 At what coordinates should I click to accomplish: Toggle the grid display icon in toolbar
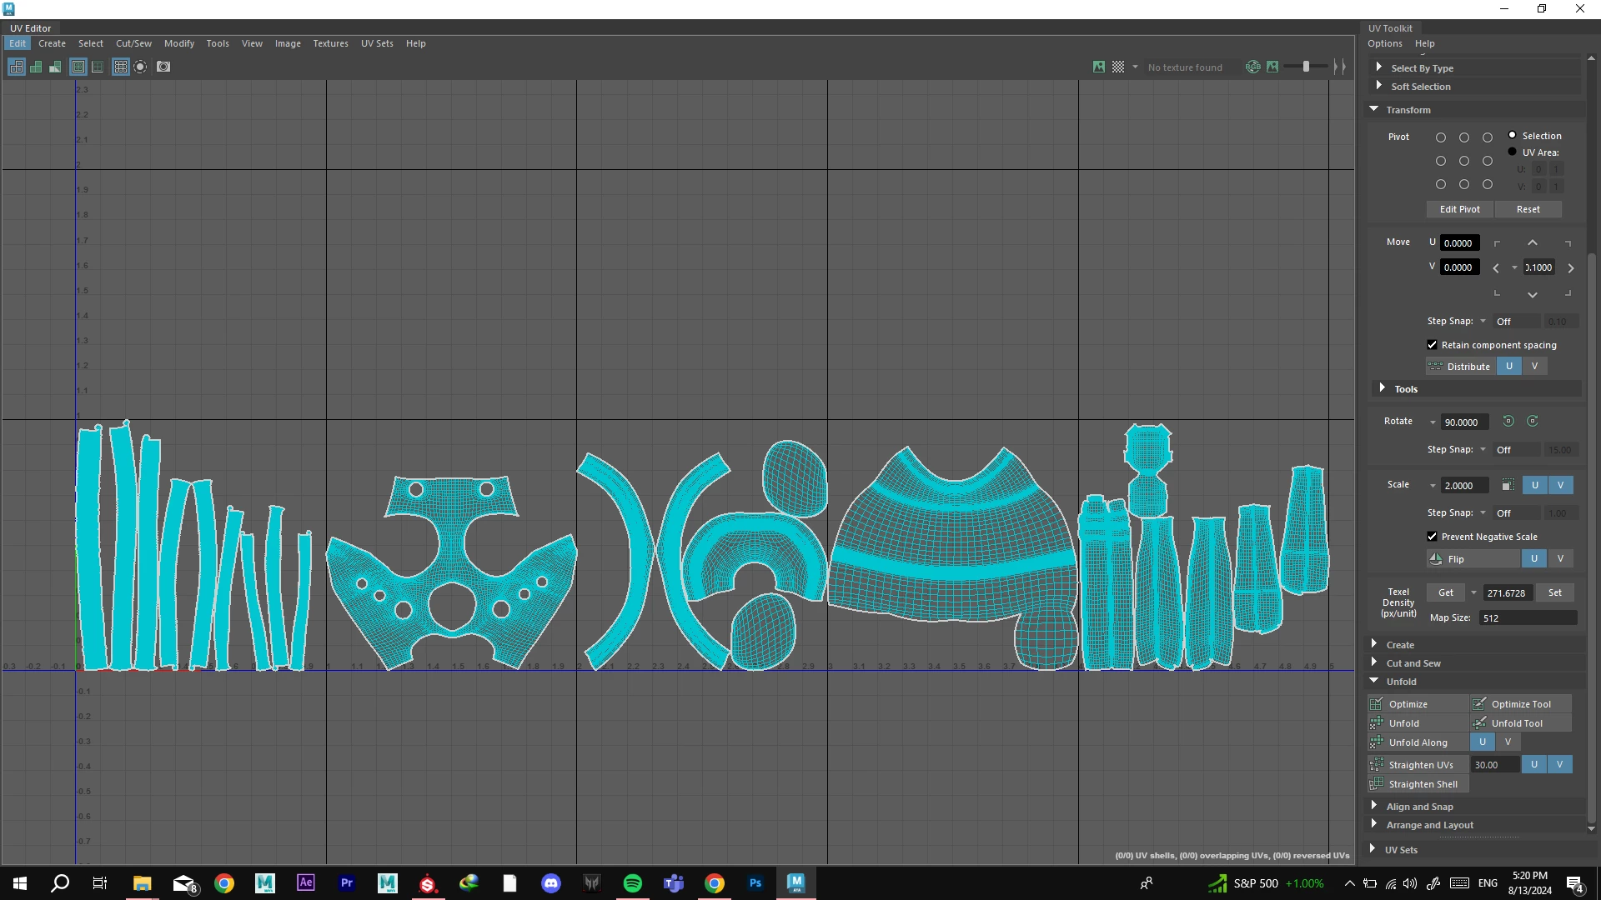pos(121,67)
